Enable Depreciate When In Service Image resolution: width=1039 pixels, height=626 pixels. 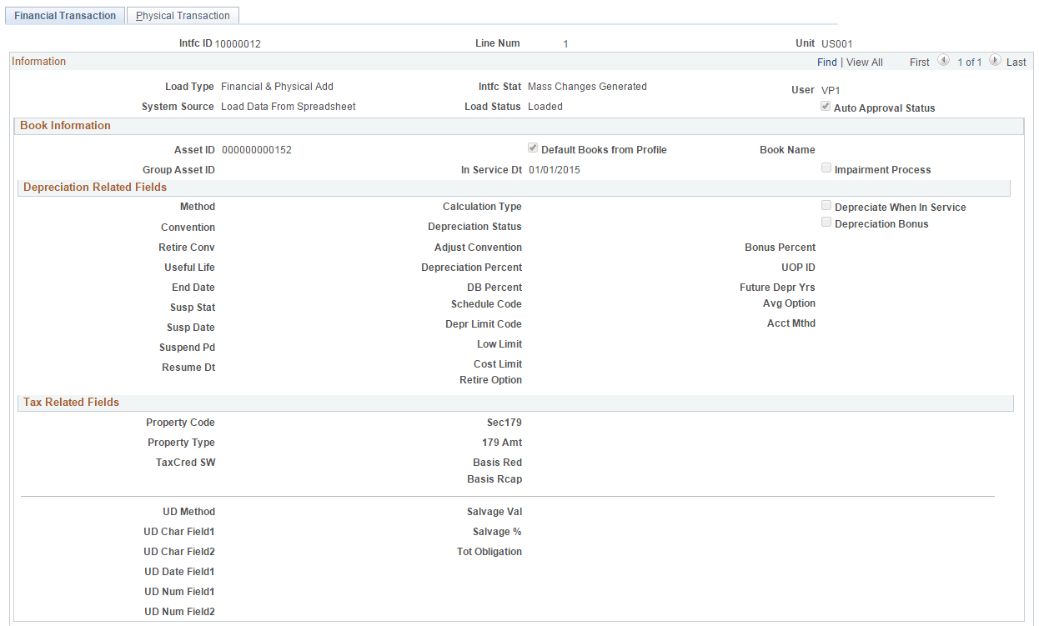point(826,205)
